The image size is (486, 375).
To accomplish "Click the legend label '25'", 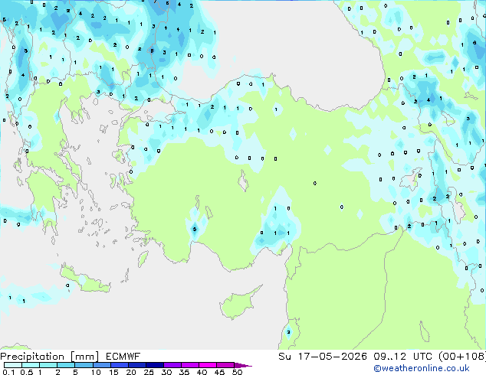I will pyautogui.click(x=149, y=372).
